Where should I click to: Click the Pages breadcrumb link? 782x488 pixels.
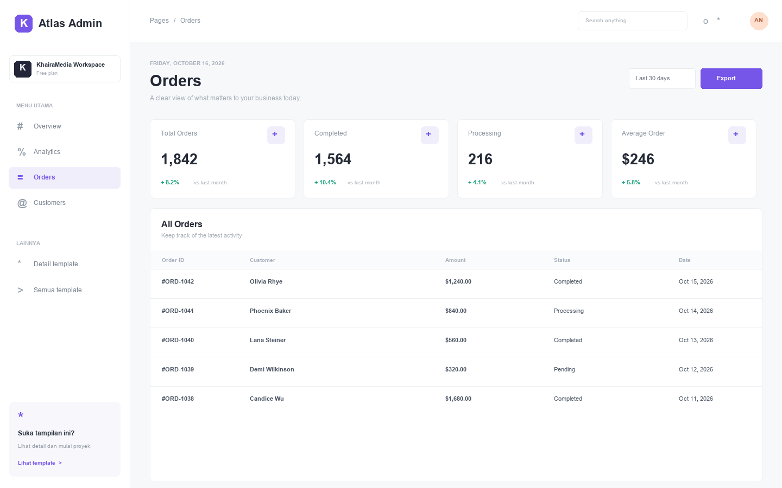159,21
